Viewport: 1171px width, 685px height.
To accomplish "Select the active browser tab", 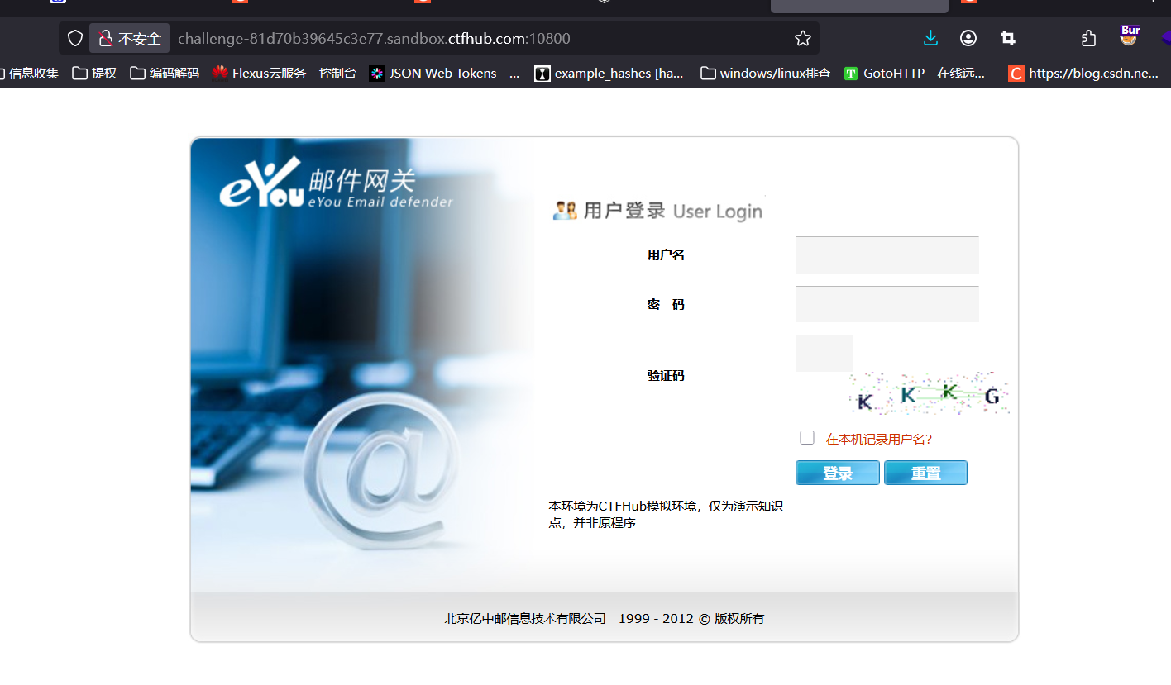I will coord(859,6).
